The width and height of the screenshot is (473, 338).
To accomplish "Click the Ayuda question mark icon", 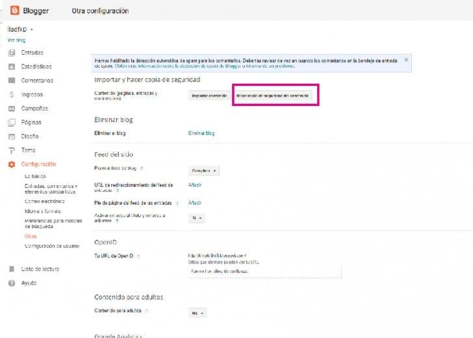I will click(x=12, y=283).
